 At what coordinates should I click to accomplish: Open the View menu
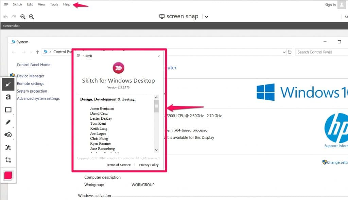(41, 4)
